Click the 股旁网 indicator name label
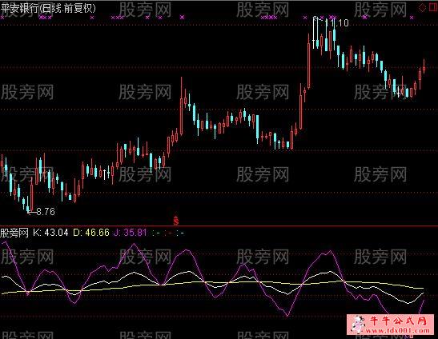The image size is (438, 339). [x=14, y=233]
